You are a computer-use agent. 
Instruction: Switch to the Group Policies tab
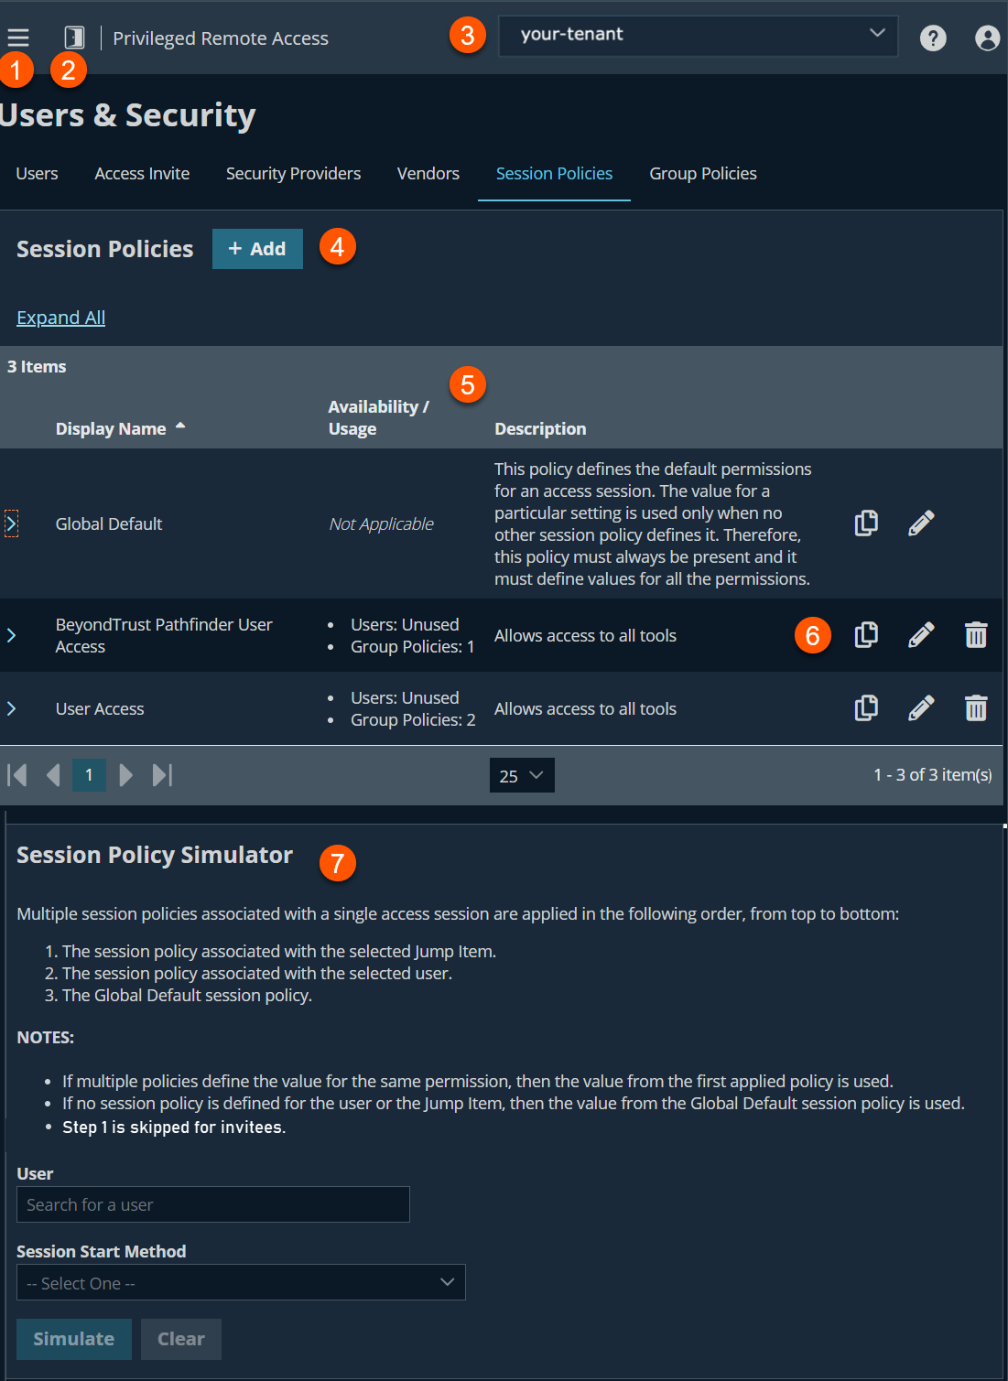(x=702, y=173)
